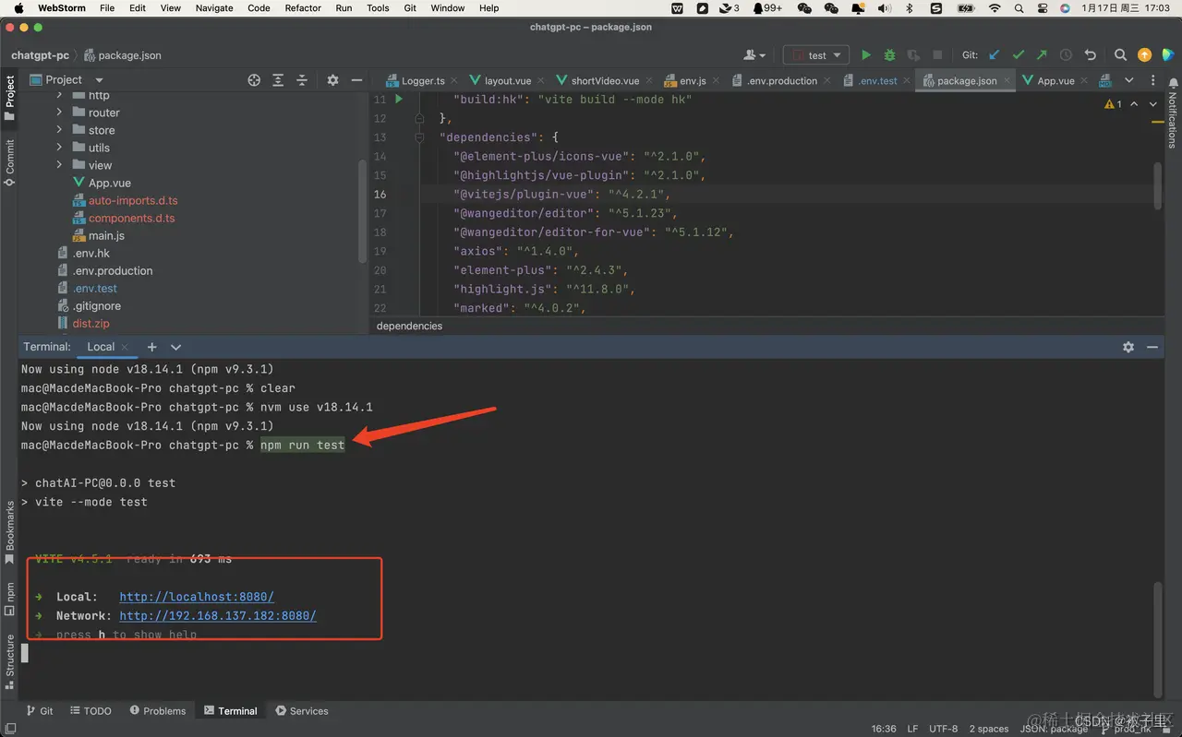Image resolution: width=1182 pixels, height=737 pixels.
Task: Click the chatgpt-pc breadcrumb
Action: [40, 55]
